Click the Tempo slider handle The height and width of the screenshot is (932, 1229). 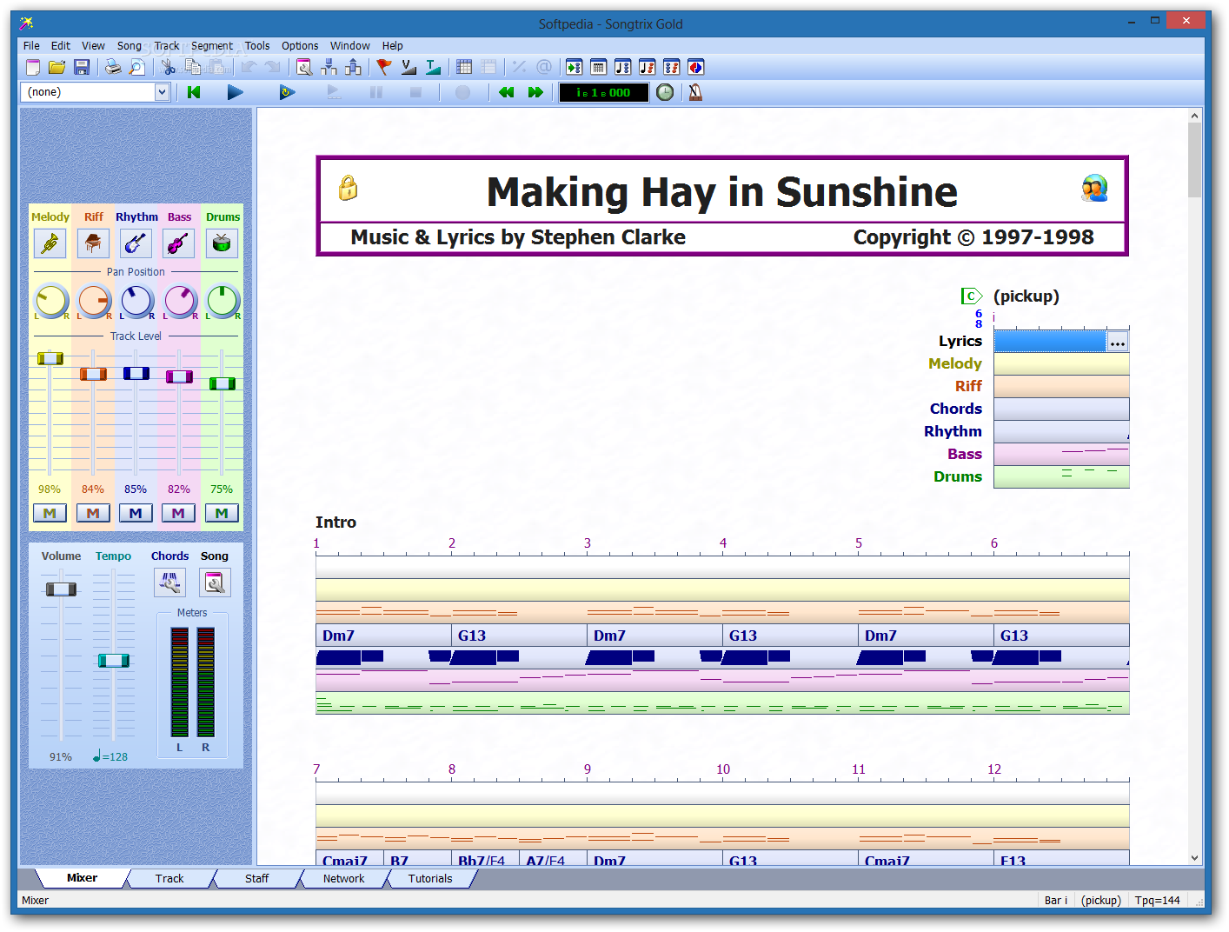coord(114,661)
